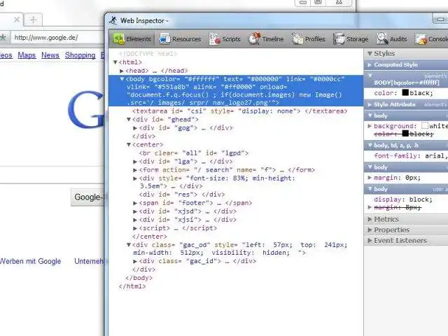The width and height of the screenshot is (448, 336).
Task: Click the bookmark star beside the address bar
Action: click(3, 37)
